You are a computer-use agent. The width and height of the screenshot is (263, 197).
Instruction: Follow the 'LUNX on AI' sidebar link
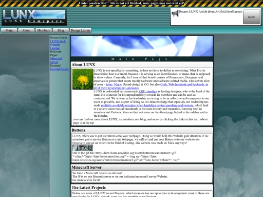[58, 41]
